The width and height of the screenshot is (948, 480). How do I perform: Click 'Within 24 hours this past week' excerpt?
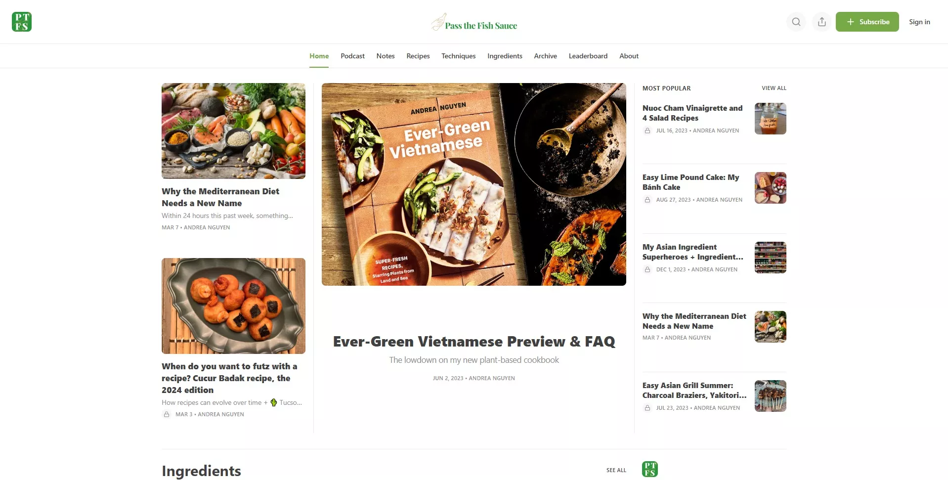click(x=227, y=216)
